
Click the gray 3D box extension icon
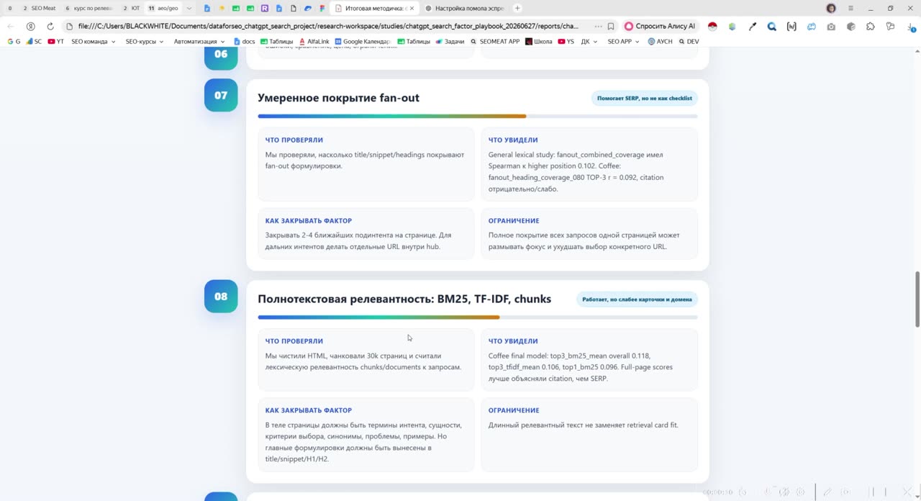(x=851, y=27)
